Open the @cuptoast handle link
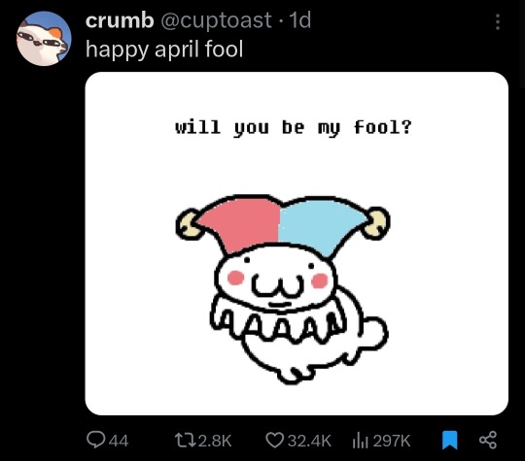This screenshot has width=525, height=461. [x=216, y=20]
